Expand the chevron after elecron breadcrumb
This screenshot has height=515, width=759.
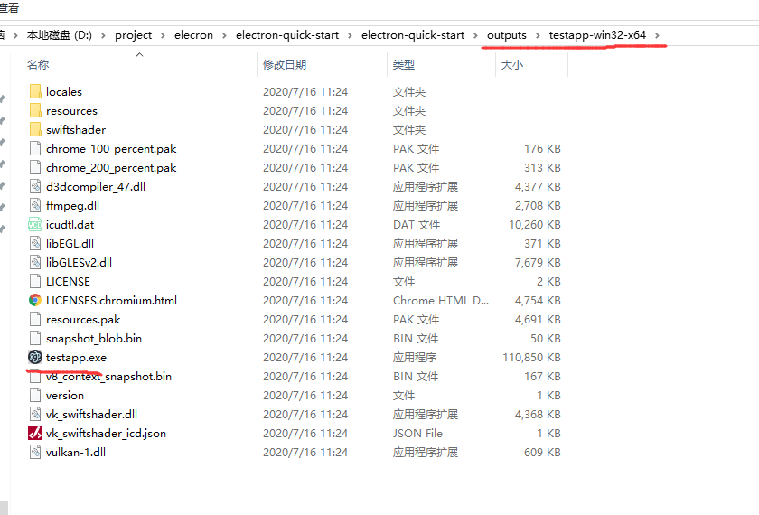224,35
